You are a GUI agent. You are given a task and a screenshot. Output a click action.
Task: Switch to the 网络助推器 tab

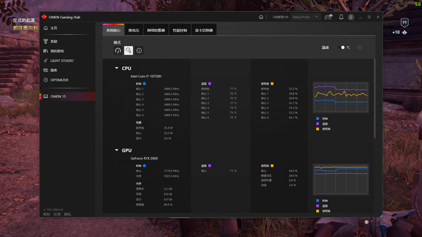click(x=156, y=30)
